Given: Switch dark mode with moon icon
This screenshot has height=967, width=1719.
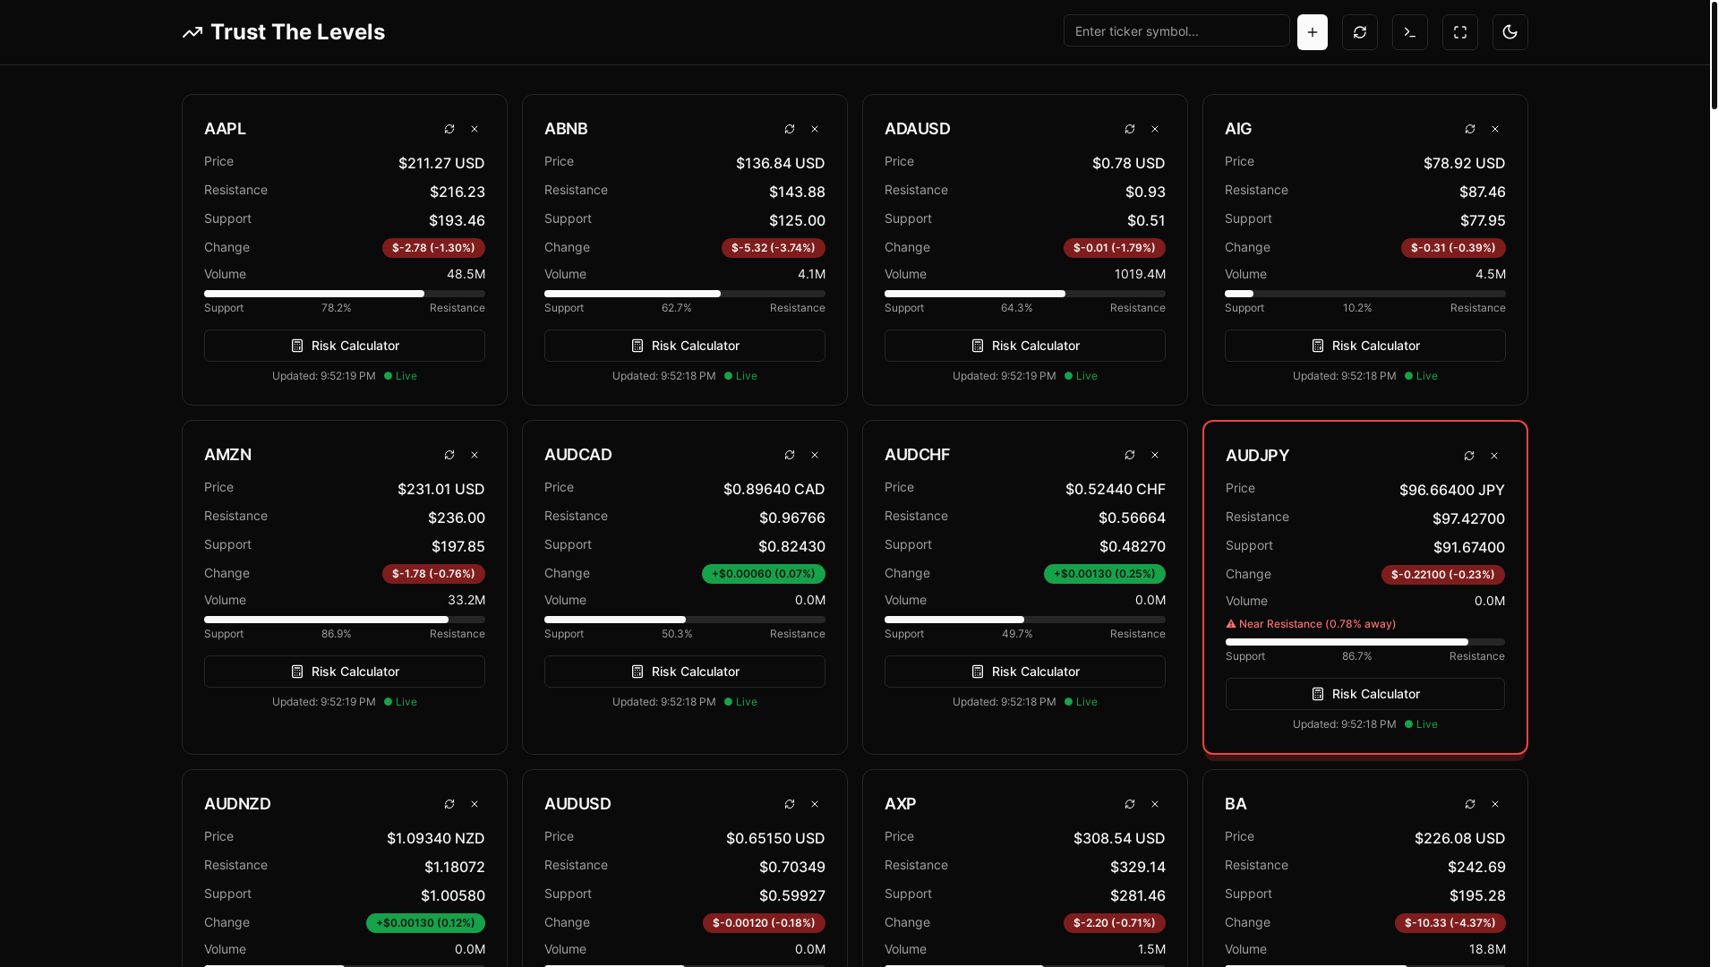Looking at the screenshot, I should coord(1509,32).
